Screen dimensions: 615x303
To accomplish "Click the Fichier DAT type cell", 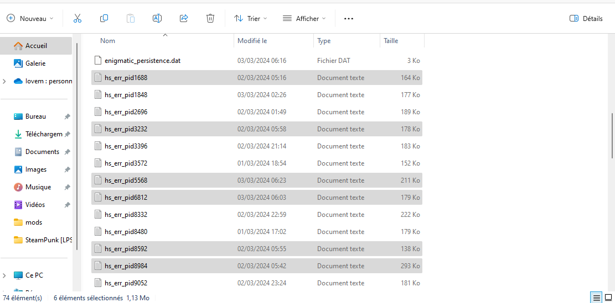I will [x=334, y=61].
